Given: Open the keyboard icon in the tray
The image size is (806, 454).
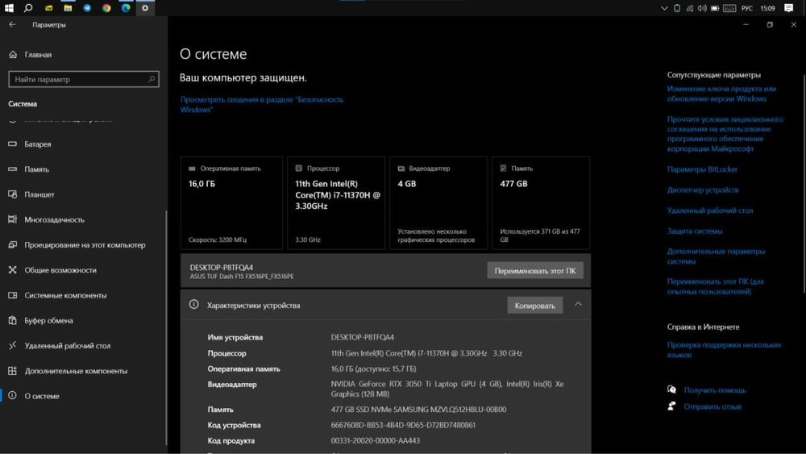Looking at the screenshot, I should [x=729, y=8].
